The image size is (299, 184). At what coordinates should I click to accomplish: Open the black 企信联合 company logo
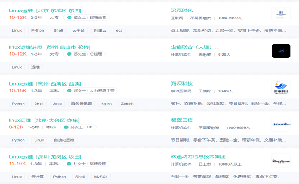click(x=281, y=51)
